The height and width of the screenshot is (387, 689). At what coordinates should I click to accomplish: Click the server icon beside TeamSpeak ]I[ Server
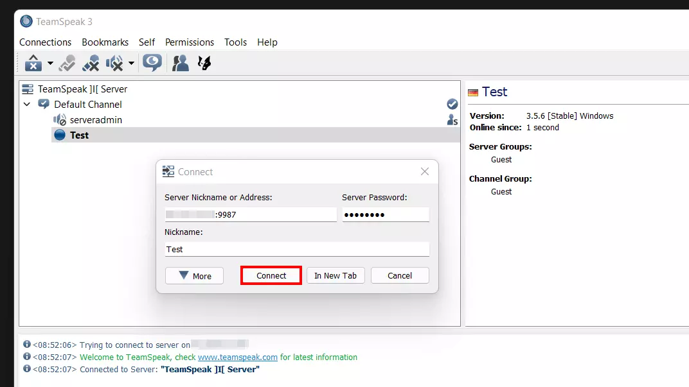pos(28,89)
